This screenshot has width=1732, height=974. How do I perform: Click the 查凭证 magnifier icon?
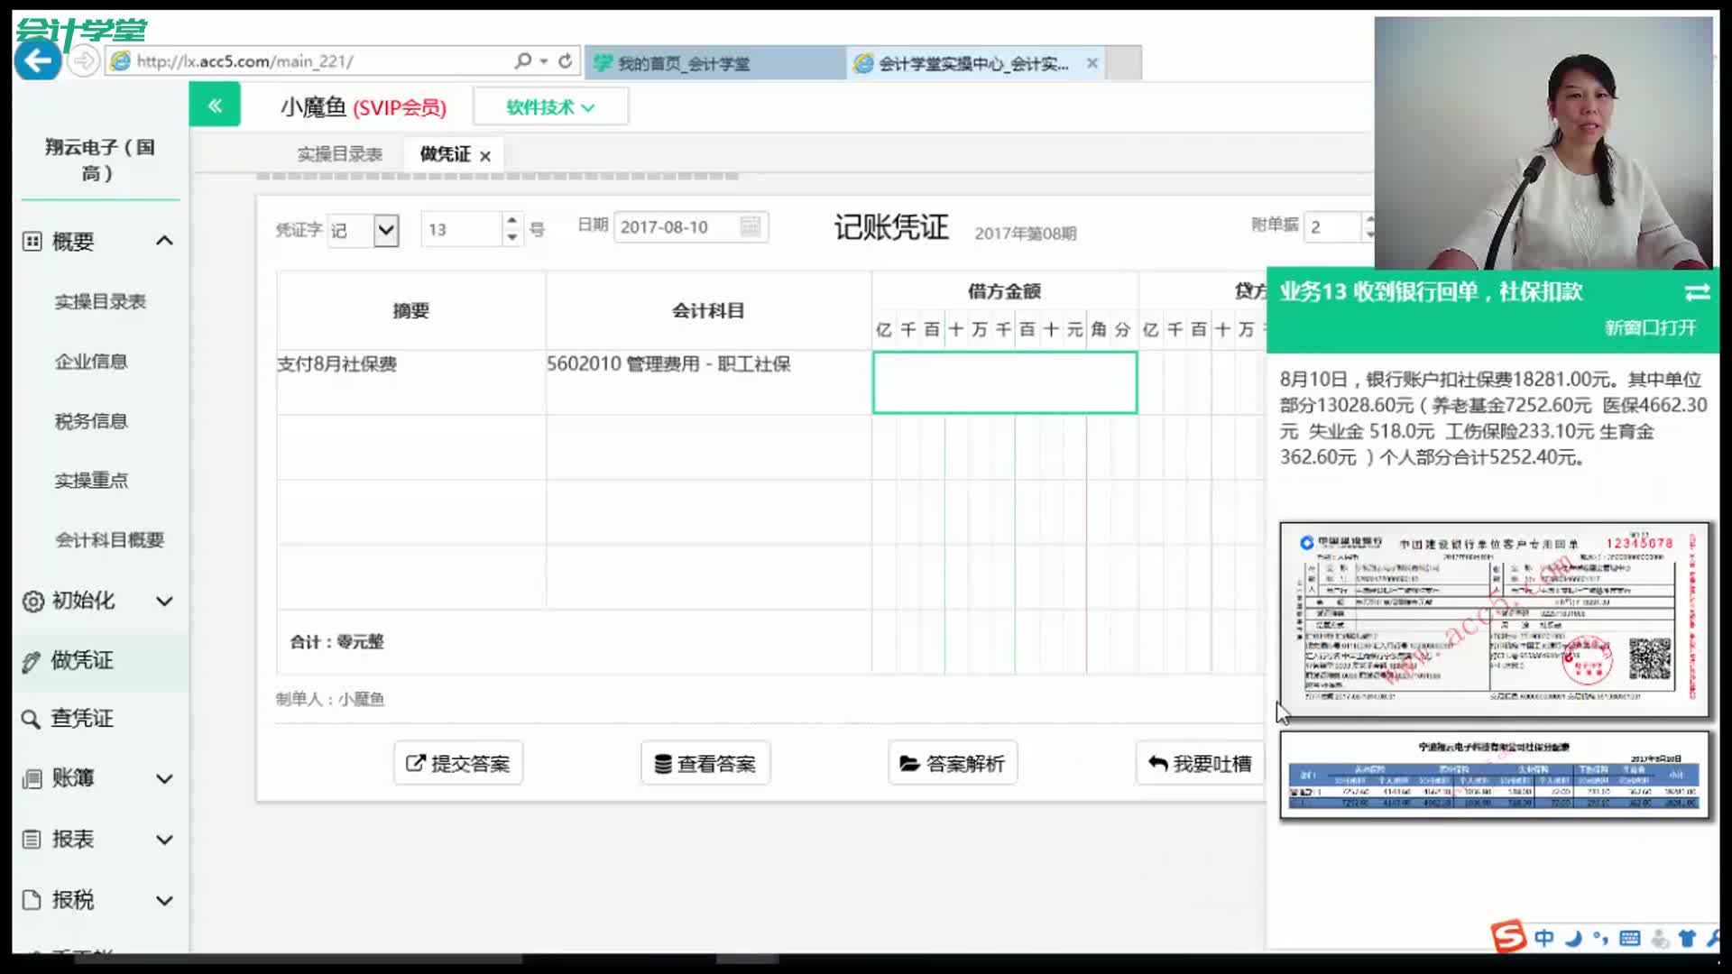[x=30, y=719]
